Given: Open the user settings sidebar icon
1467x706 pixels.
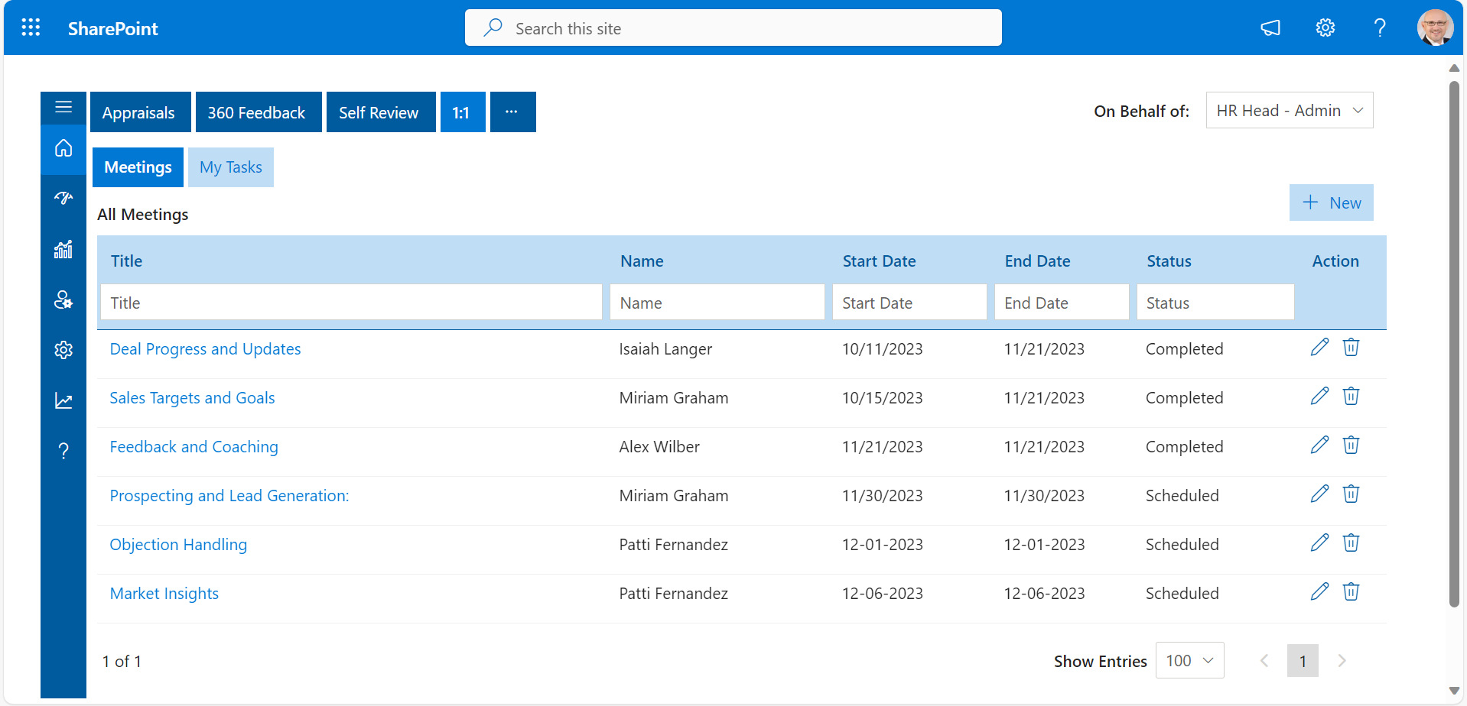Looking at the screenshot, I should (63, 300).
